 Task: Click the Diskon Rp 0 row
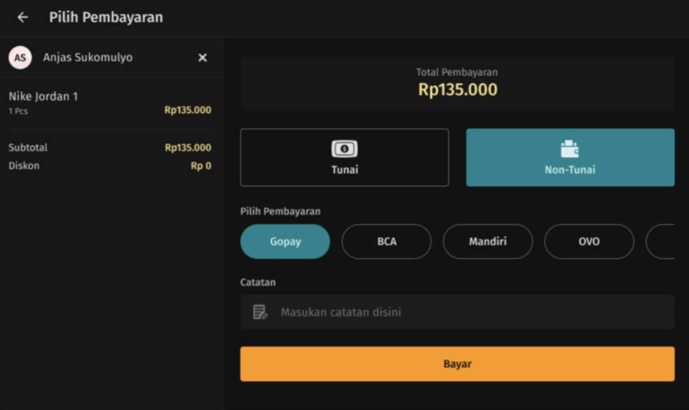point(110,166)
